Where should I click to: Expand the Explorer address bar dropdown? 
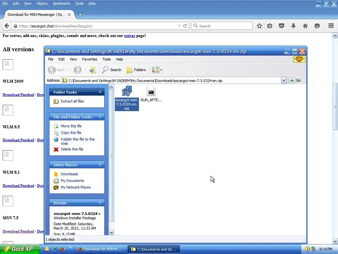click(284, 80)
